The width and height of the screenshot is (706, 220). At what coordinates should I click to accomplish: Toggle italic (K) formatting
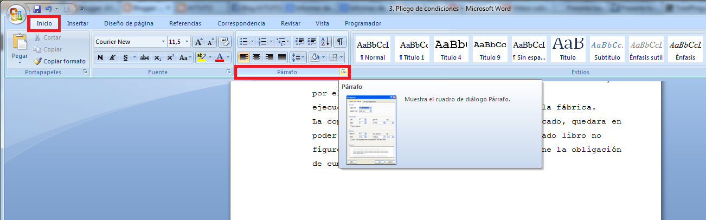[x=113, y=57]
